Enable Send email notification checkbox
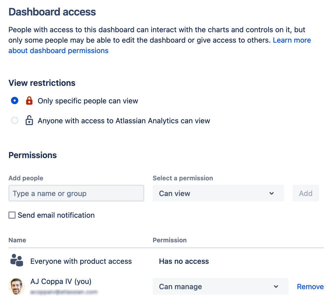 [x=12, y=215]
